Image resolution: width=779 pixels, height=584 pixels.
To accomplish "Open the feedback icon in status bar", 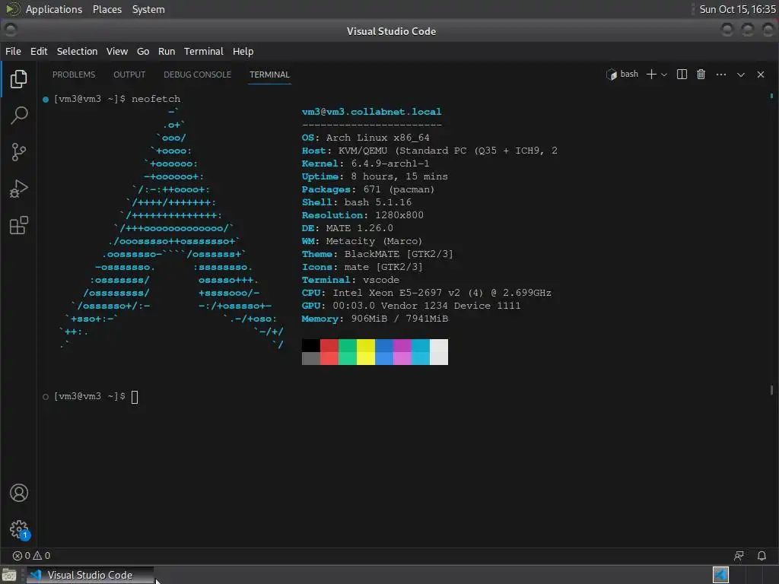I will 739,556.
